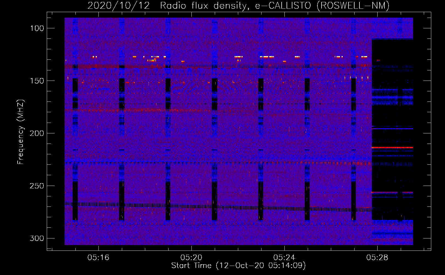Click the "05:24" time tick label

coord(284,258)
